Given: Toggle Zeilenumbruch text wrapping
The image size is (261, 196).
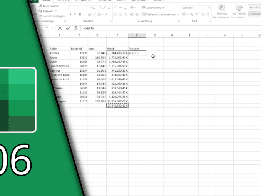Looking at the screenshot, I should click(153, 8).
